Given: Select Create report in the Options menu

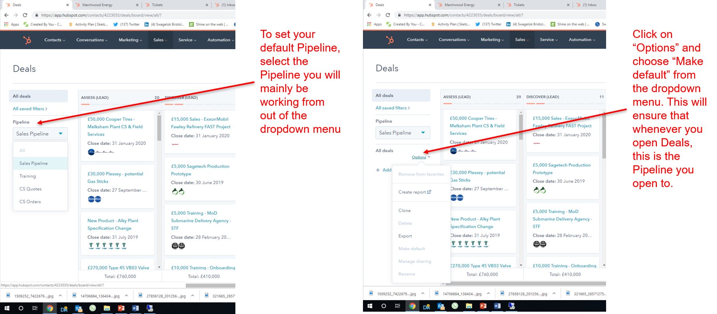Looking at the screenshot, I should pos(415,192).
